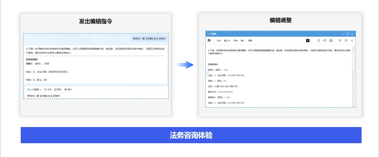This screenshot has height=157, width=379.
Task: Open the 开始 menu in editor
Action: (235, 40)
